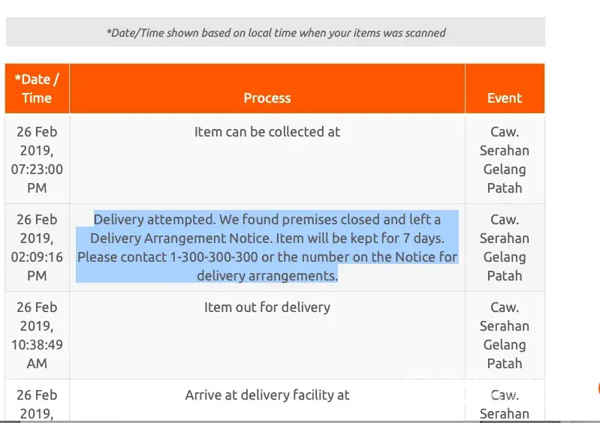The image size is (600, 423).
Task: Click "Arrive at delivery facility at" text
Action: click(267, 395)
